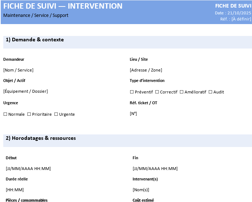The height and width of the screenshot is (202, 252).
Task: Click the date placeholder under Fin
Action: [x=155, y=169]
